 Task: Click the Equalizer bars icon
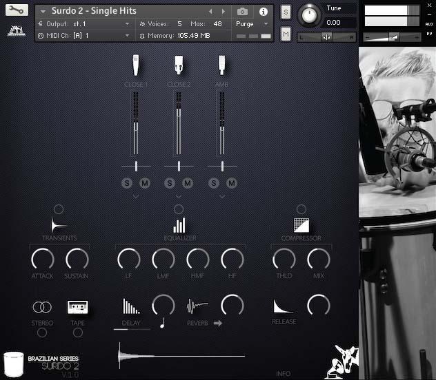click(179, 225)
